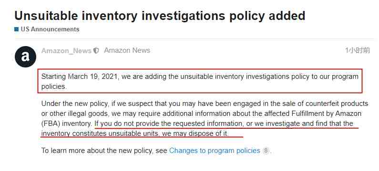This screenshot has height=171, width=379.
Task: Click the blue square category icon
Action: pos(16,29)
